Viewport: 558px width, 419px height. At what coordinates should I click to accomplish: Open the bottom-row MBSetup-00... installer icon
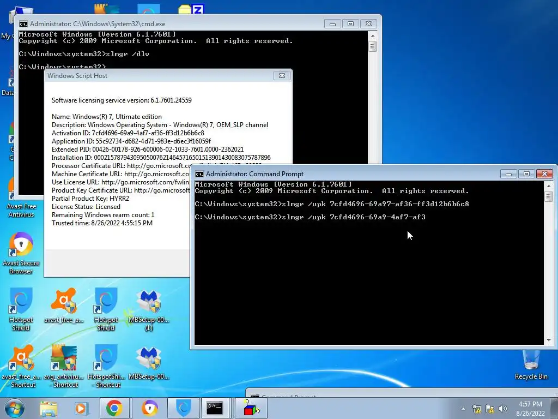tap(149, 363)
